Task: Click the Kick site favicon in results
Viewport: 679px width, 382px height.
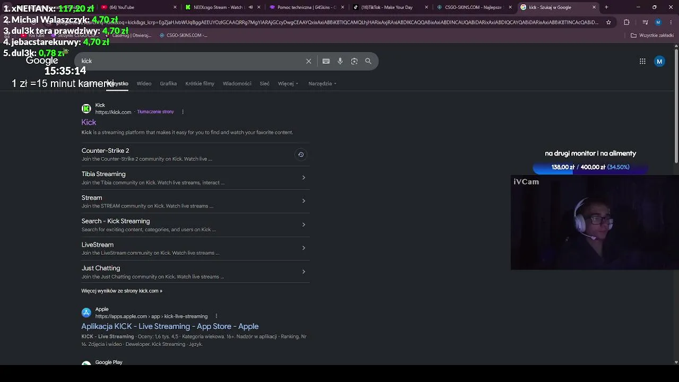Action: tap(86, 109)
